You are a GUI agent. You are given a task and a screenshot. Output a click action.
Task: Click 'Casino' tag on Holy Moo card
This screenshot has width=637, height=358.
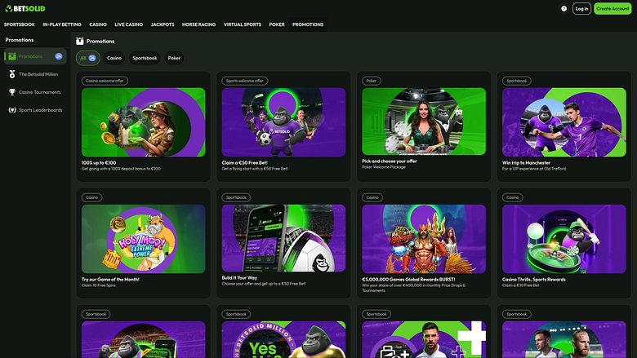[91, 197]
